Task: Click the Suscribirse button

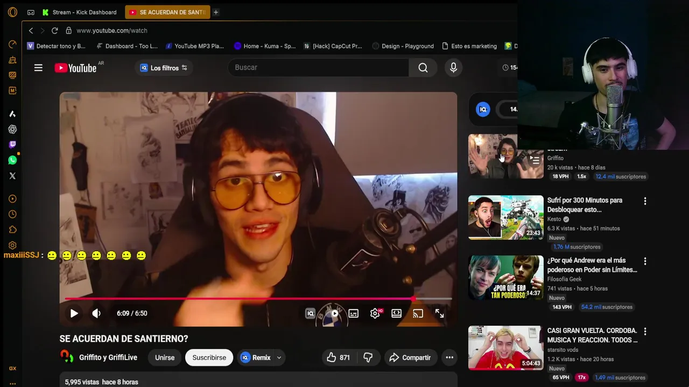Action: pyautogui.click(x=209, y=357)
